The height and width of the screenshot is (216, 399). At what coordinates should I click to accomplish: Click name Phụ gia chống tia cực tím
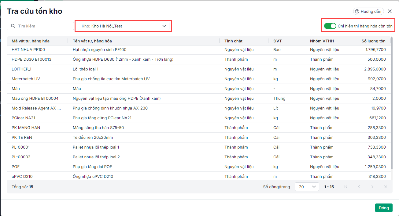(x=111, y=79)
